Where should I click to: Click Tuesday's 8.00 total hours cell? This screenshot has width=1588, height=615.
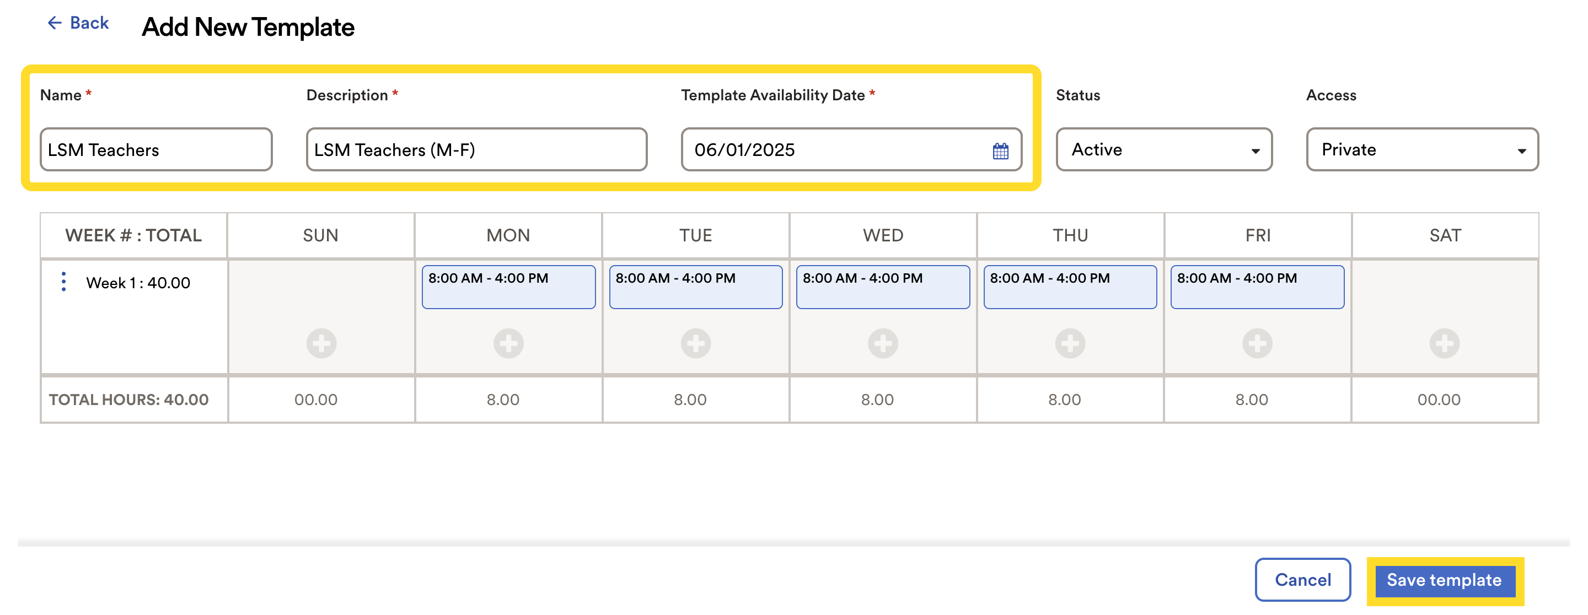tap(695, 400)
